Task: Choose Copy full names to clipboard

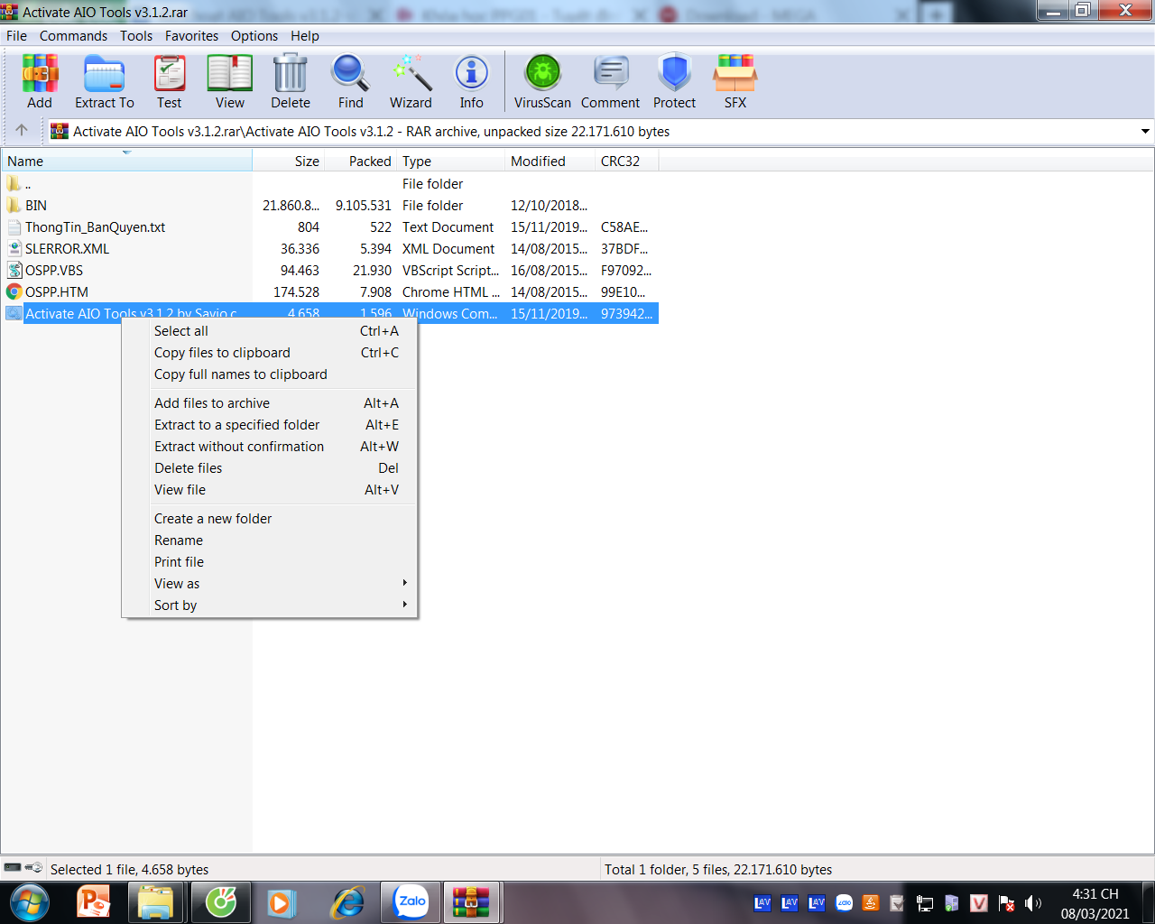Action: [269, 374]
